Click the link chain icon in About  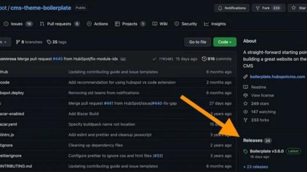pos(245,77)
